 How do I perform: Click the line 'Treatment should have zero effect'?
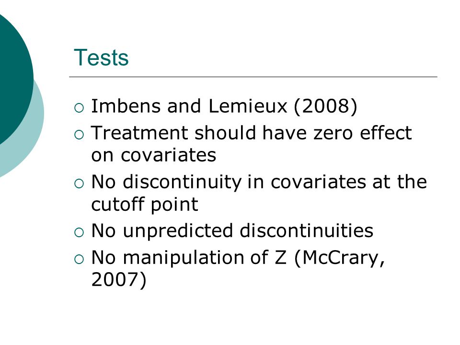pyautogui.click(x=252, y=133)
